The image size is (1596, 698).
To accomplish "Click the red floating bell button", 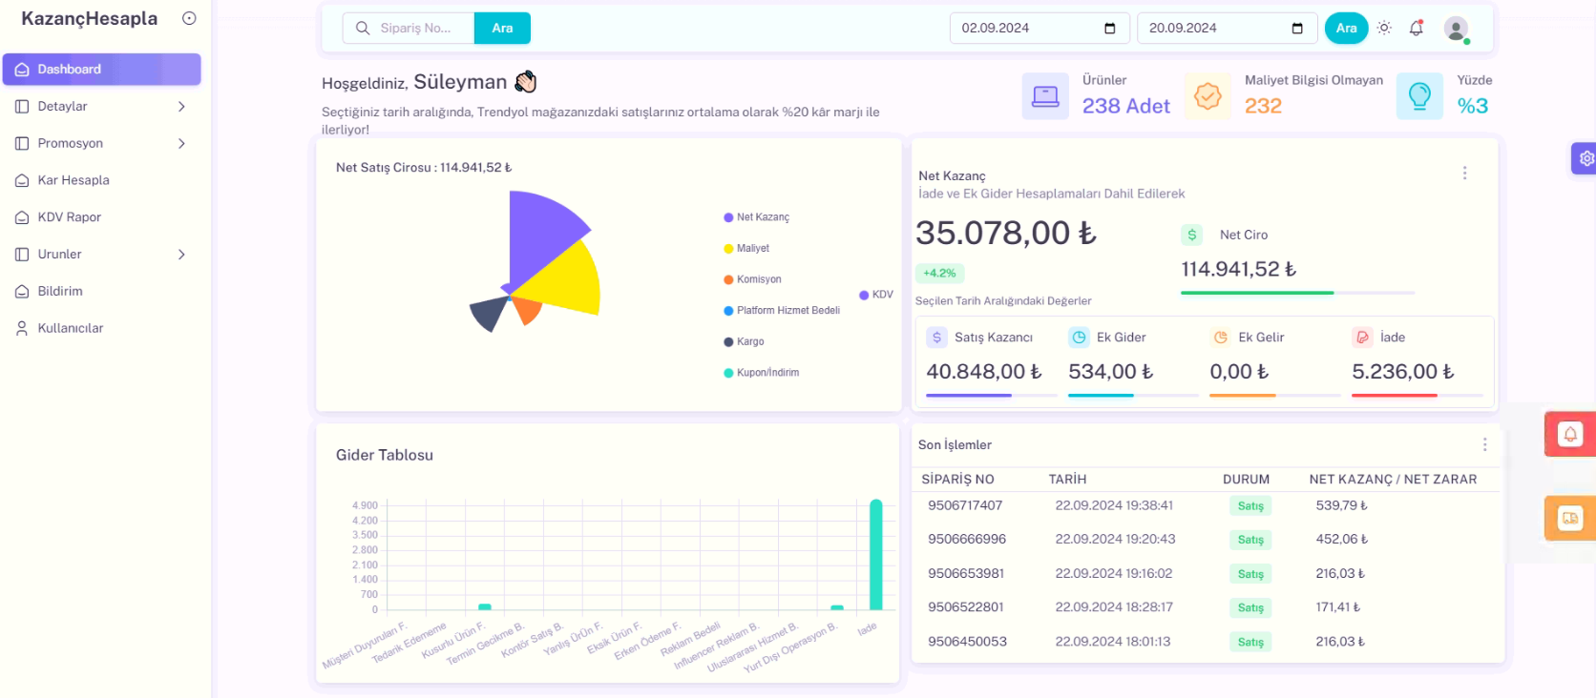I will 1570,434.
